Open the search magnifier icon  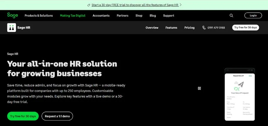[x=231, y=16]
